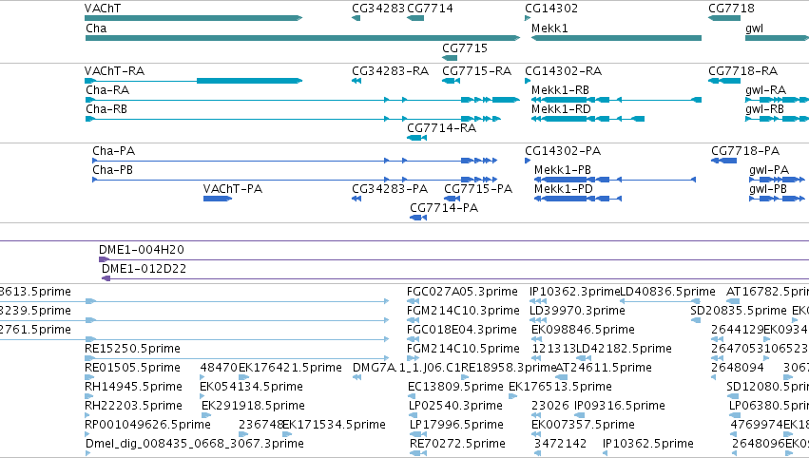Select the CG7715 gene label
The width and height of the screenshot is (809, 458).
(x=464, y=48)
